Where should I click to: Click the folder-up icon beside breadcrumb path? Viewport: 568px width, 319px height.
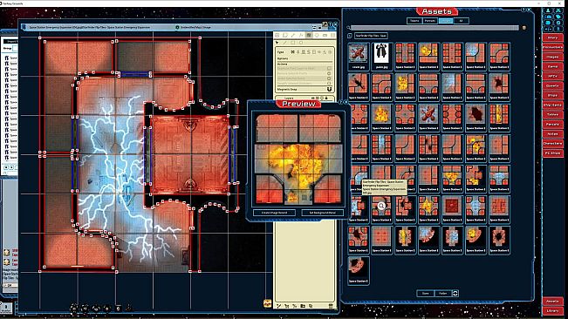[350, 36]
